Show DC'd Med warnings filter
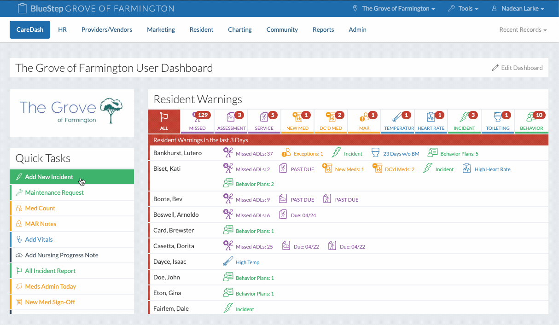 tap(331, 118)
